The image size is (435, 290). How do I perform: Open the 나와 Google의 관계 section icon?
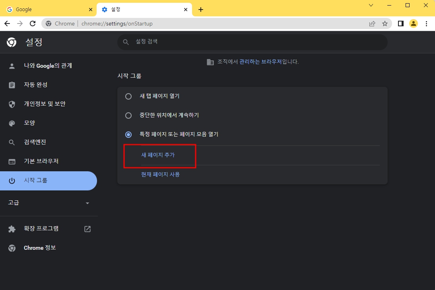[12, 66]
